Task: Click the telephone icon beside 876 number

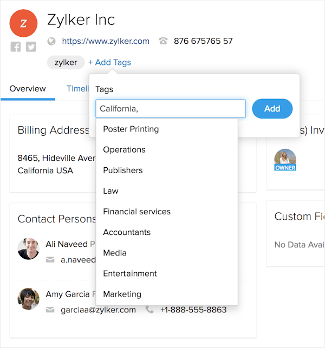Action: pos(163,41)
